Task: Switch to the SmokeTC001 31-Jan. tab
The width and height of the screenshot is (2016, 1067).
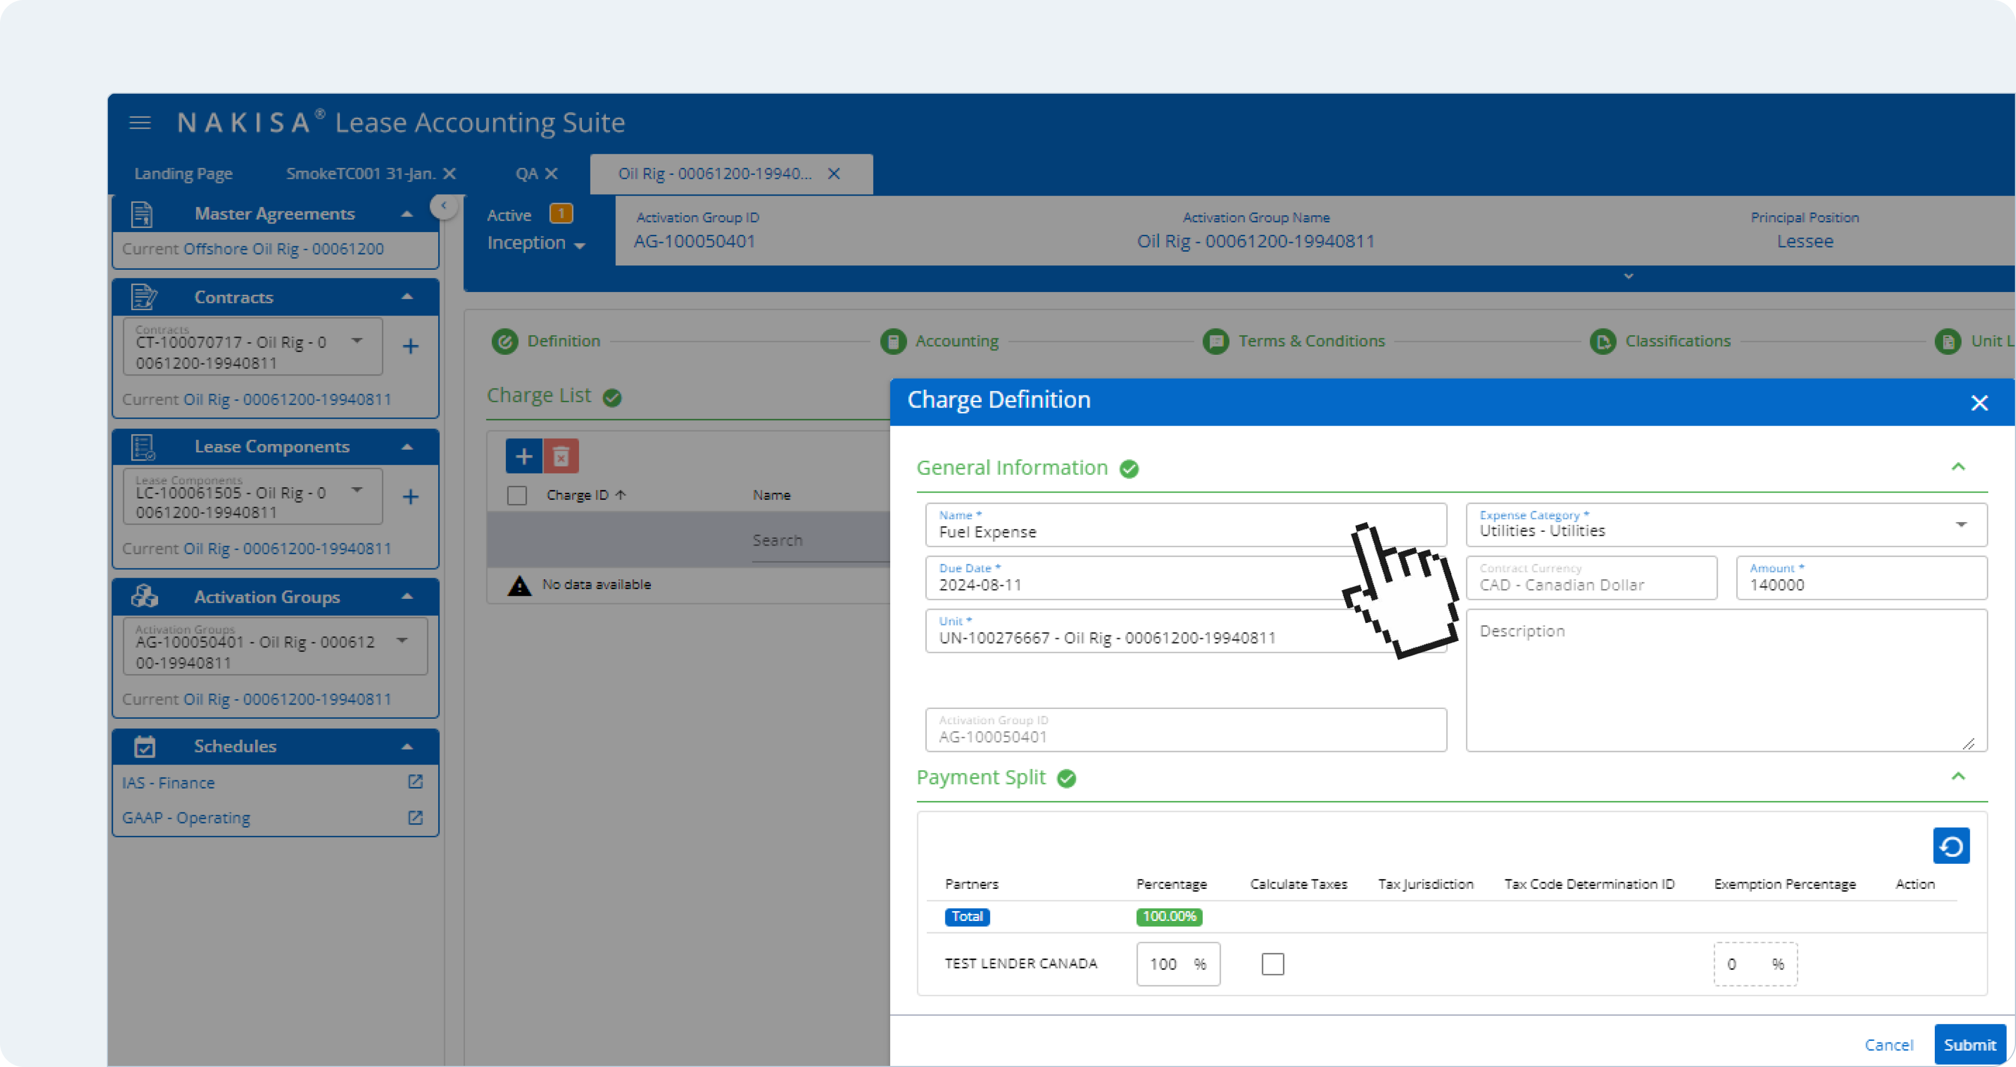Action: (361, 174)
